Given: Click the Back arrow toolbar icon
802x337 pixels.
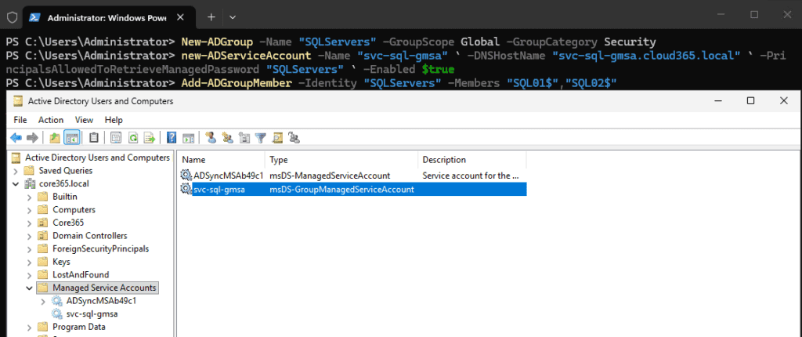Looking at the screenshot, I should pos(16,137).
